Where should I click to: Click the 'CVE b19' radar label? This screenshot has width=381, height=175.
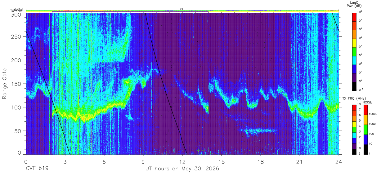point(37,169)
